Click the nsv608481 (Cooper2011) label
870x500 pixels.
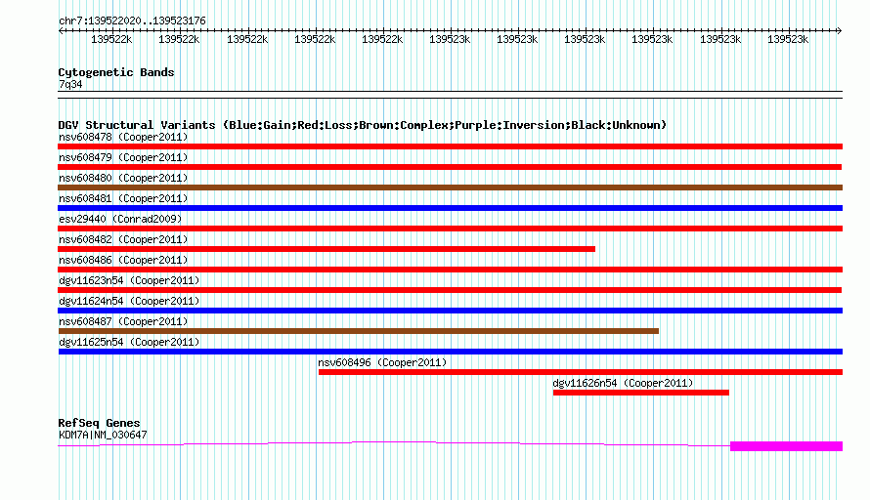pyautogui.click(x=123, y=198)
